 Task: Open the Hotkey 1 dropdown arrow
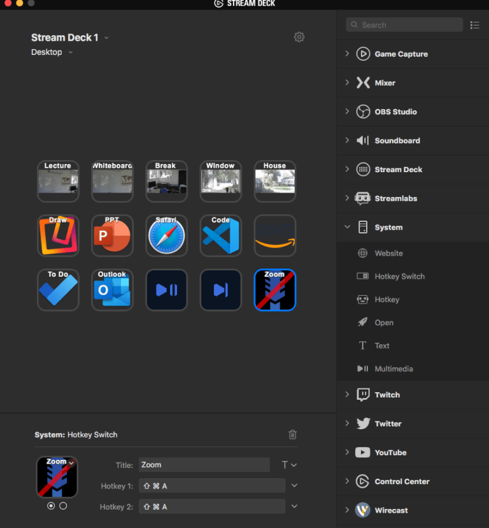point(294,485)
